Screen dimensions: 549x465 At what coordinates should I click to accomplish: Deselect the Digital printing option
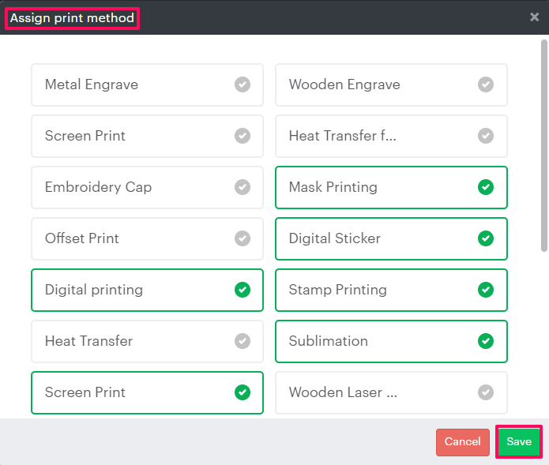147,290
